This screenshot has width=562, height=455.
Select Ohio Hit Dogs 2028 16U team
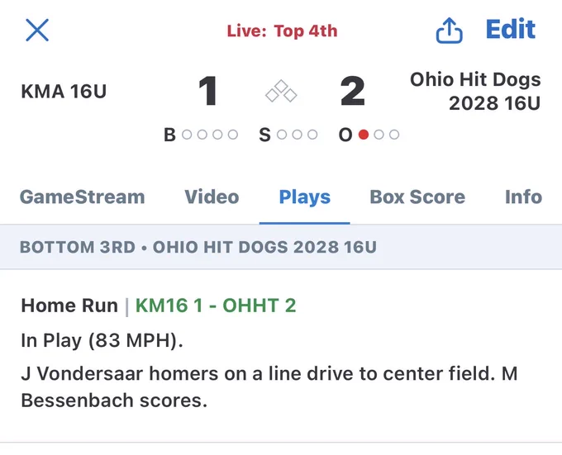click(x=475, y=92)
